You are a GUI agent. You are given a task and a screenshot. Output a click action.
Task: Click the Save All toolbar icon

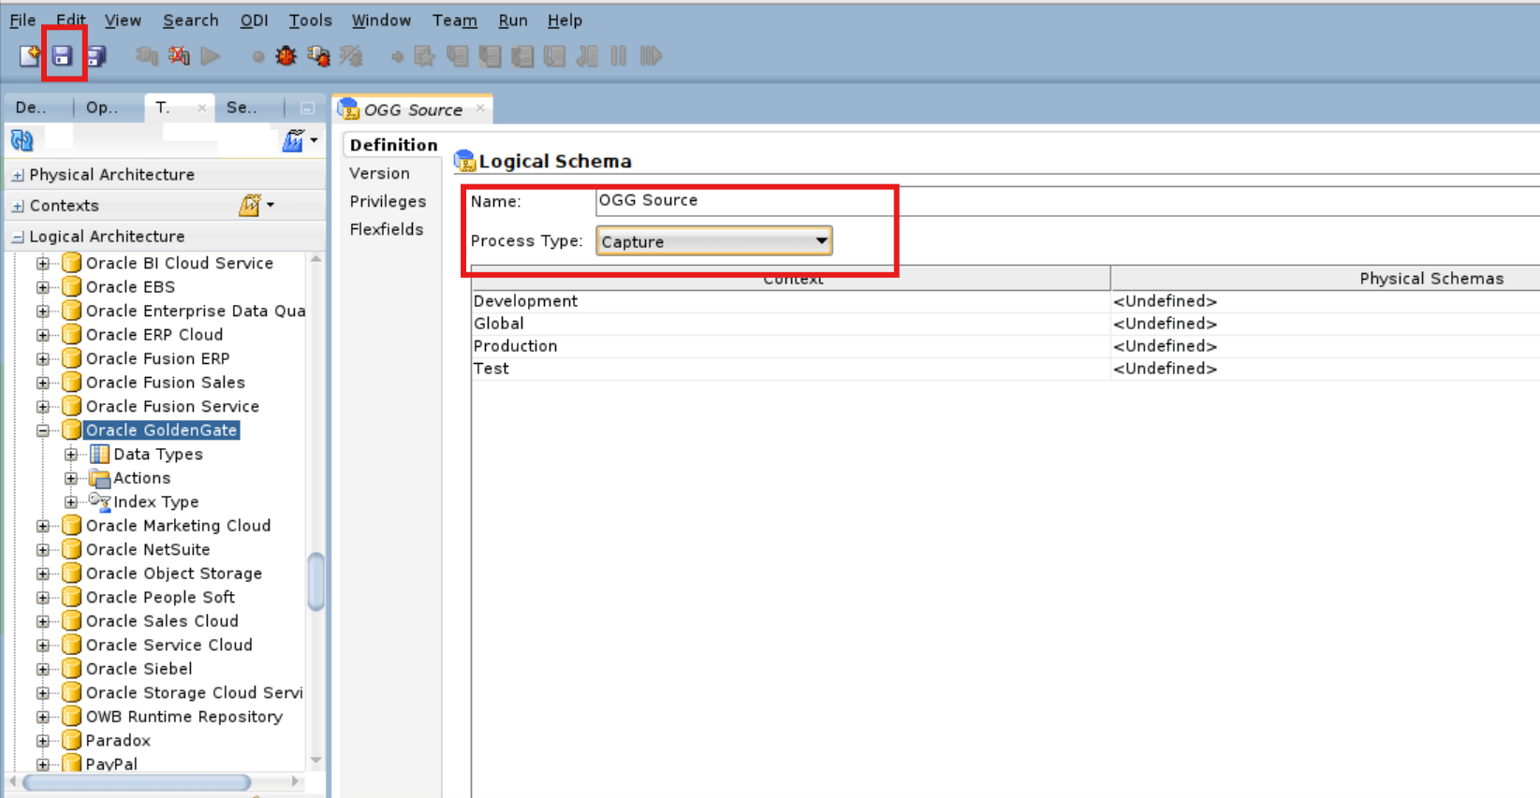pos(95,56)
